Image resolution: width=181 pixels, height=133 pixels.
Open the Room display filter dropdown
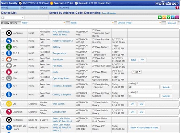click(x=92, y=23)
